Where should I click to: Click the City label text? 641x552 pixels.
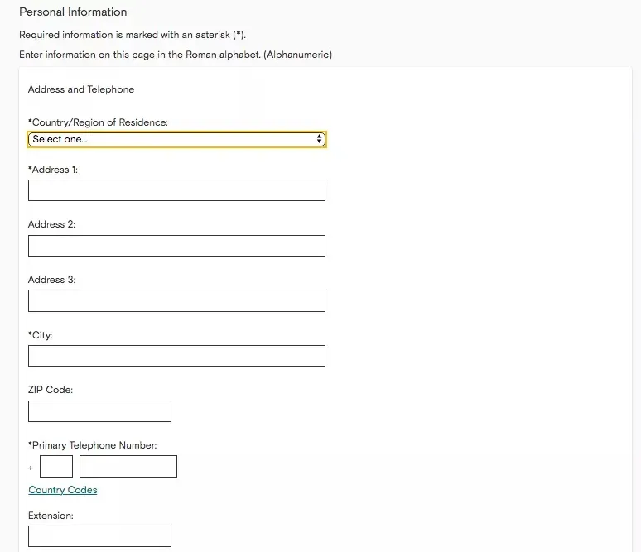[41, 335]
